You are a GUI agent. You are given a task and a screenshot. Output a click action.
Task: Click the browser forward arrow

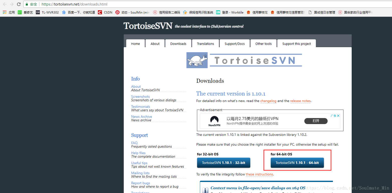pos(12,4)
